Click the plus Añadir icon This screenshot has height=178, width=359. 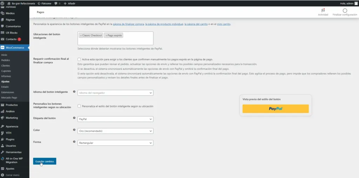click(65, 3)
